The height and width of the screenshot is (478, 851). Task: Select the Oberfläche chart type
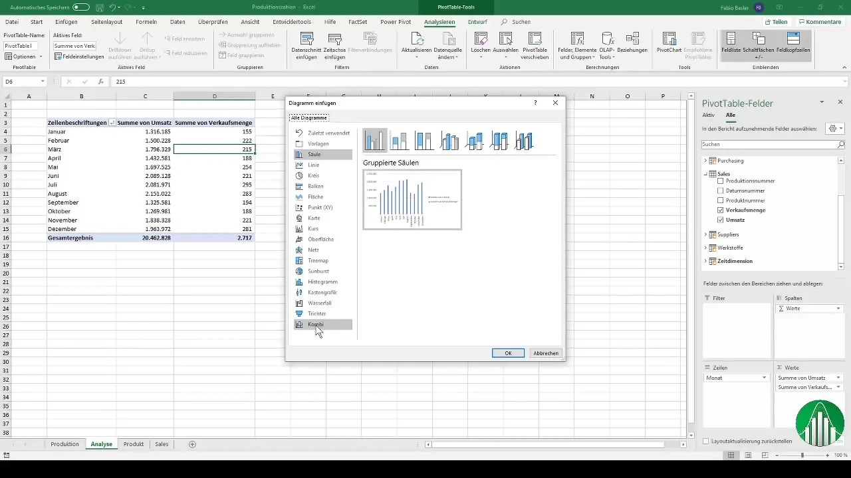coord(322,239)
